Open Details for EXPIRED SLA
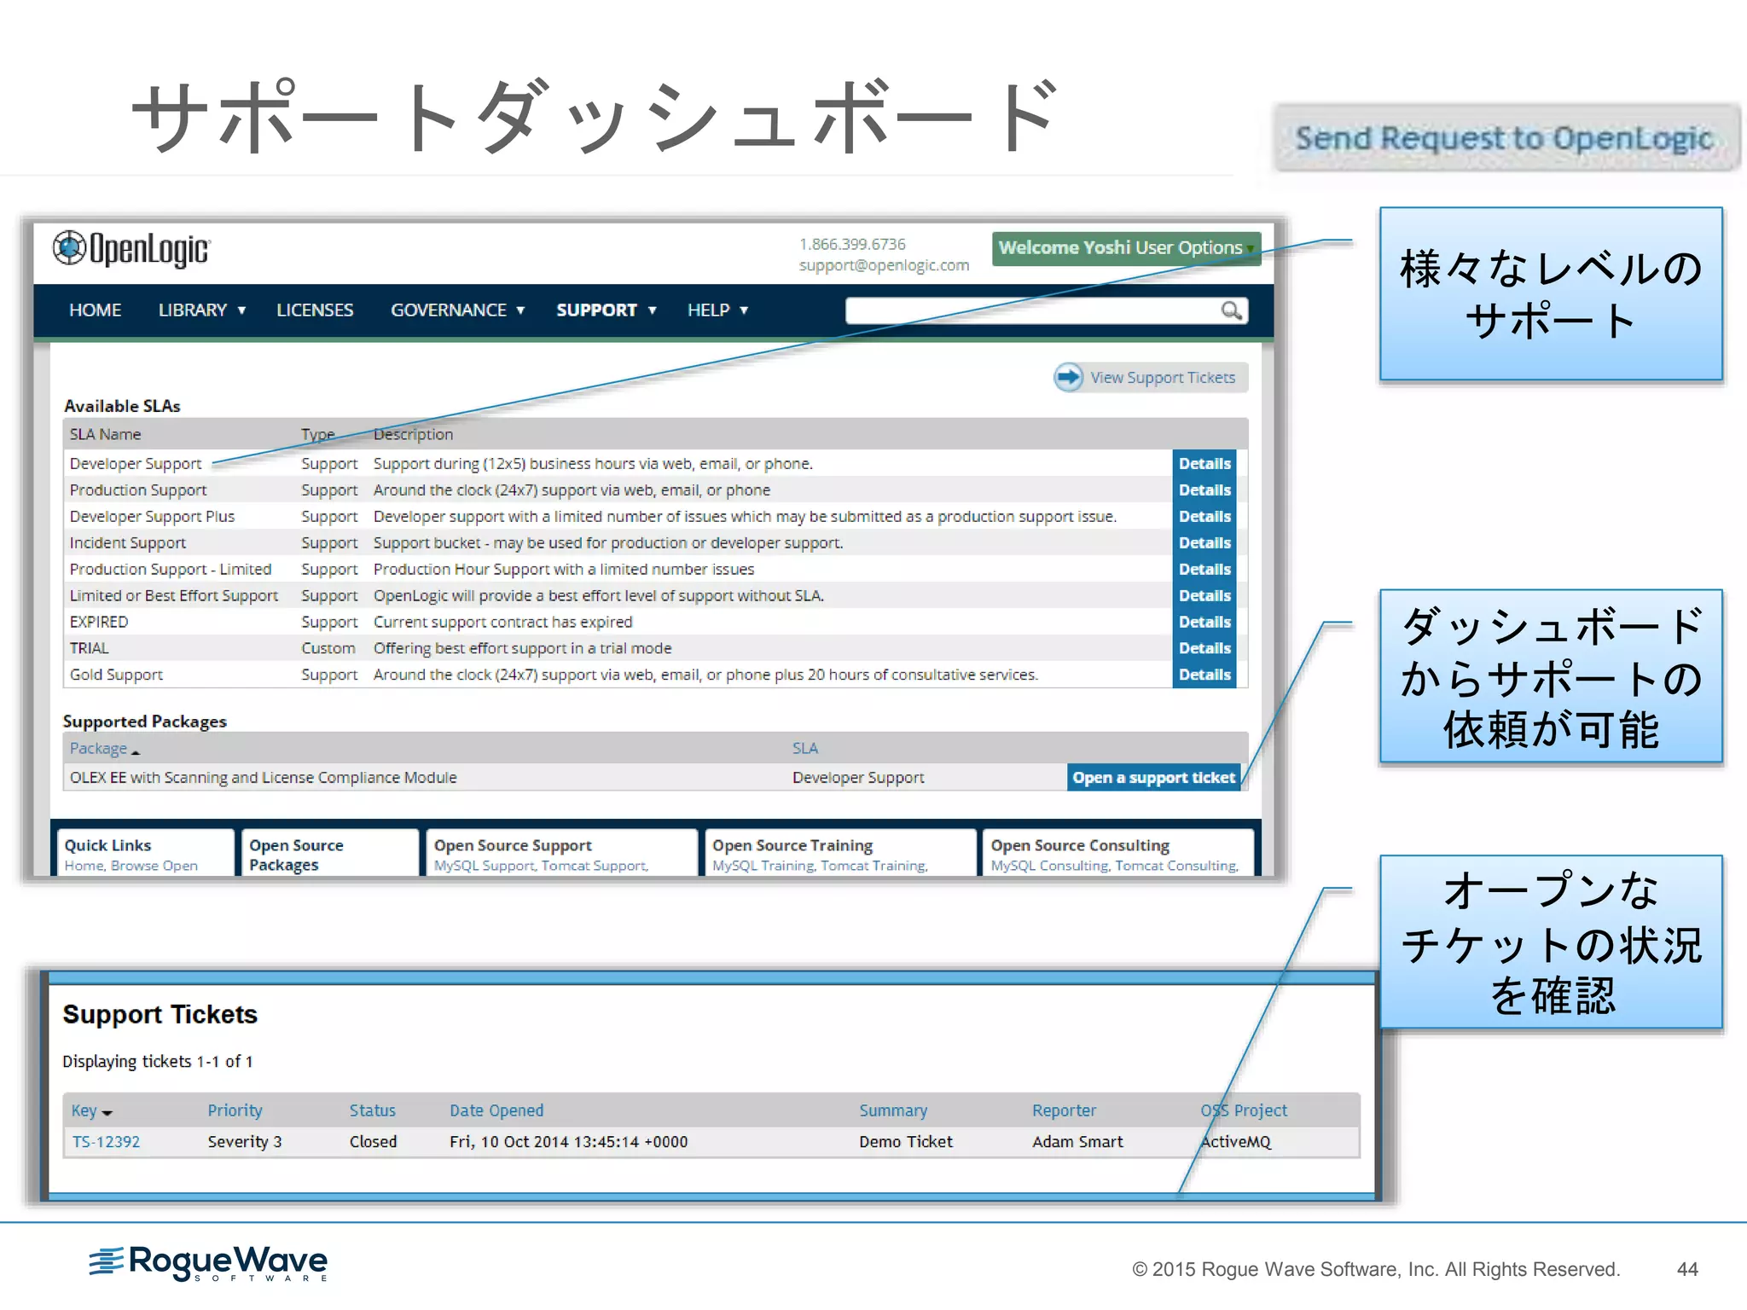 (1204, 623)
